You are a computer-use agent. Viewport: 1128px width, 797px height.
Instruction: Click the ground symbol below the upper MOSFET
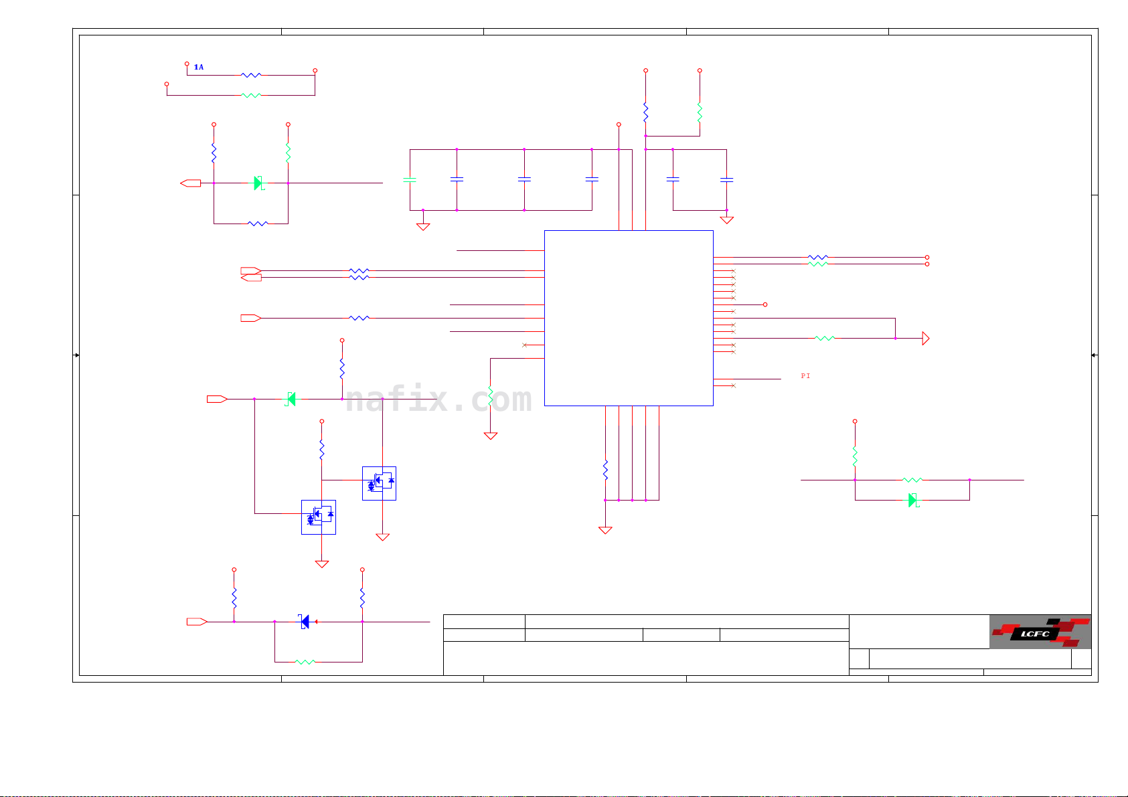382,537
